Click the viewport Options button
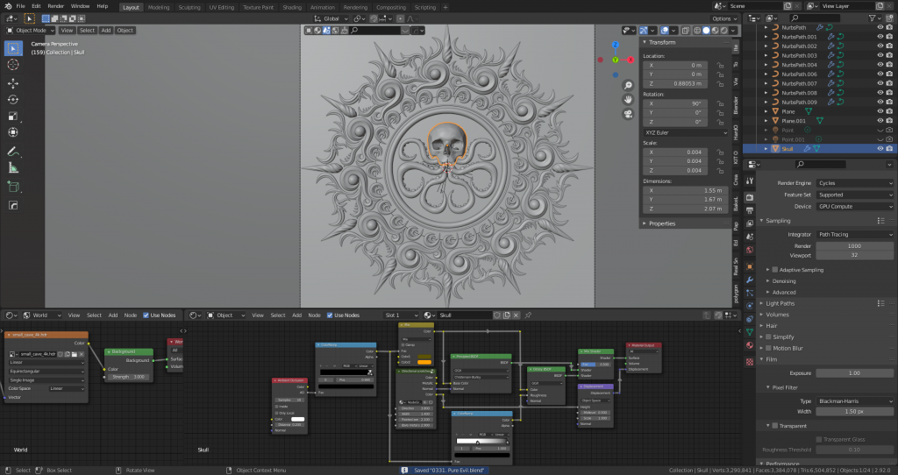 (724, 18)
